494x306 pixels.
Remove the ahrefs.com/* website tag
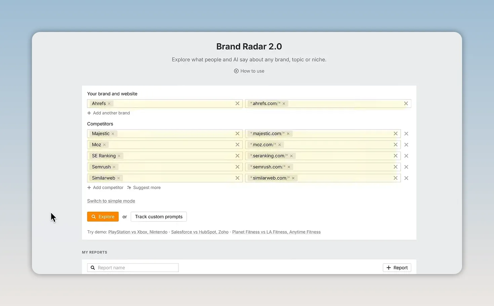coord(284,104)
